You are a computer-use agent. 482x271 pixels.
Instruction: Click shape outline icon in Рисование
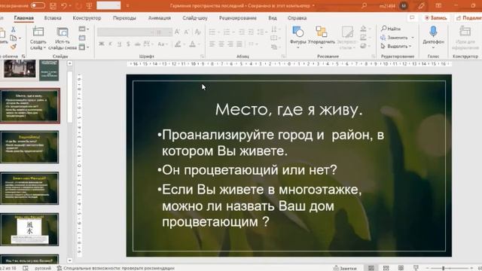[x=363, y=38]
